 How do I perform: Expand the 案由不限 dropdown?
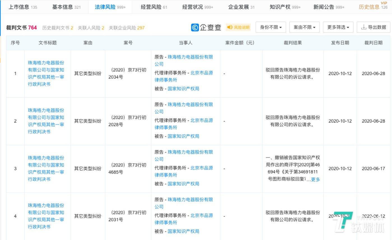(x=305, y=27)
